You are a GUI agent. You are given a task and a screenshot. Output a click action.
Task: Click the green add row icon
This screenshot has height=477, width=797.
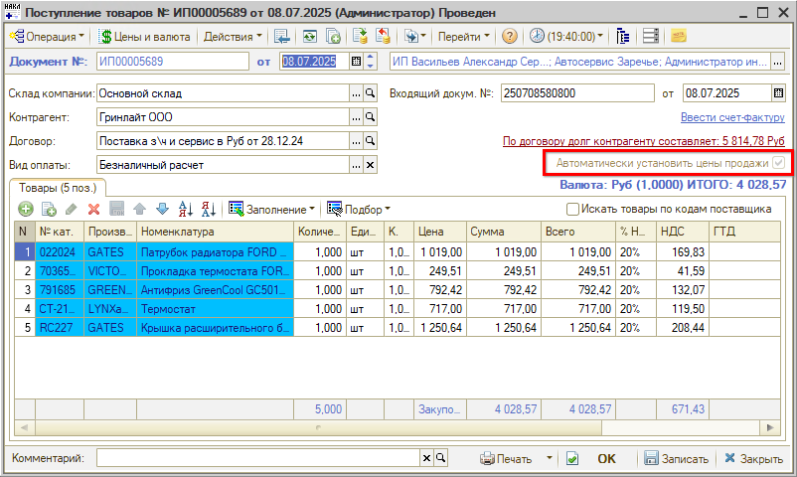[25, 209]
